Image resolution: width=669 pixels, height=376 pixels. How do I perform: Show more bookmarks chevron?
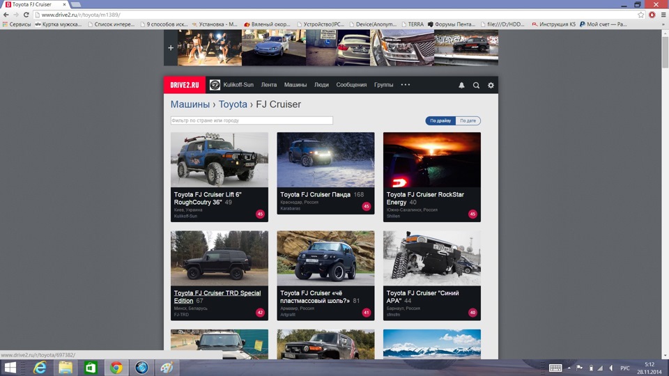tap(663, 24)
